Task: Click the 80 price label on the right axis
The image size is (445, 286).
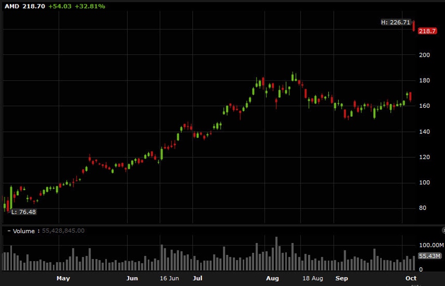Action: tap(423, 208)
